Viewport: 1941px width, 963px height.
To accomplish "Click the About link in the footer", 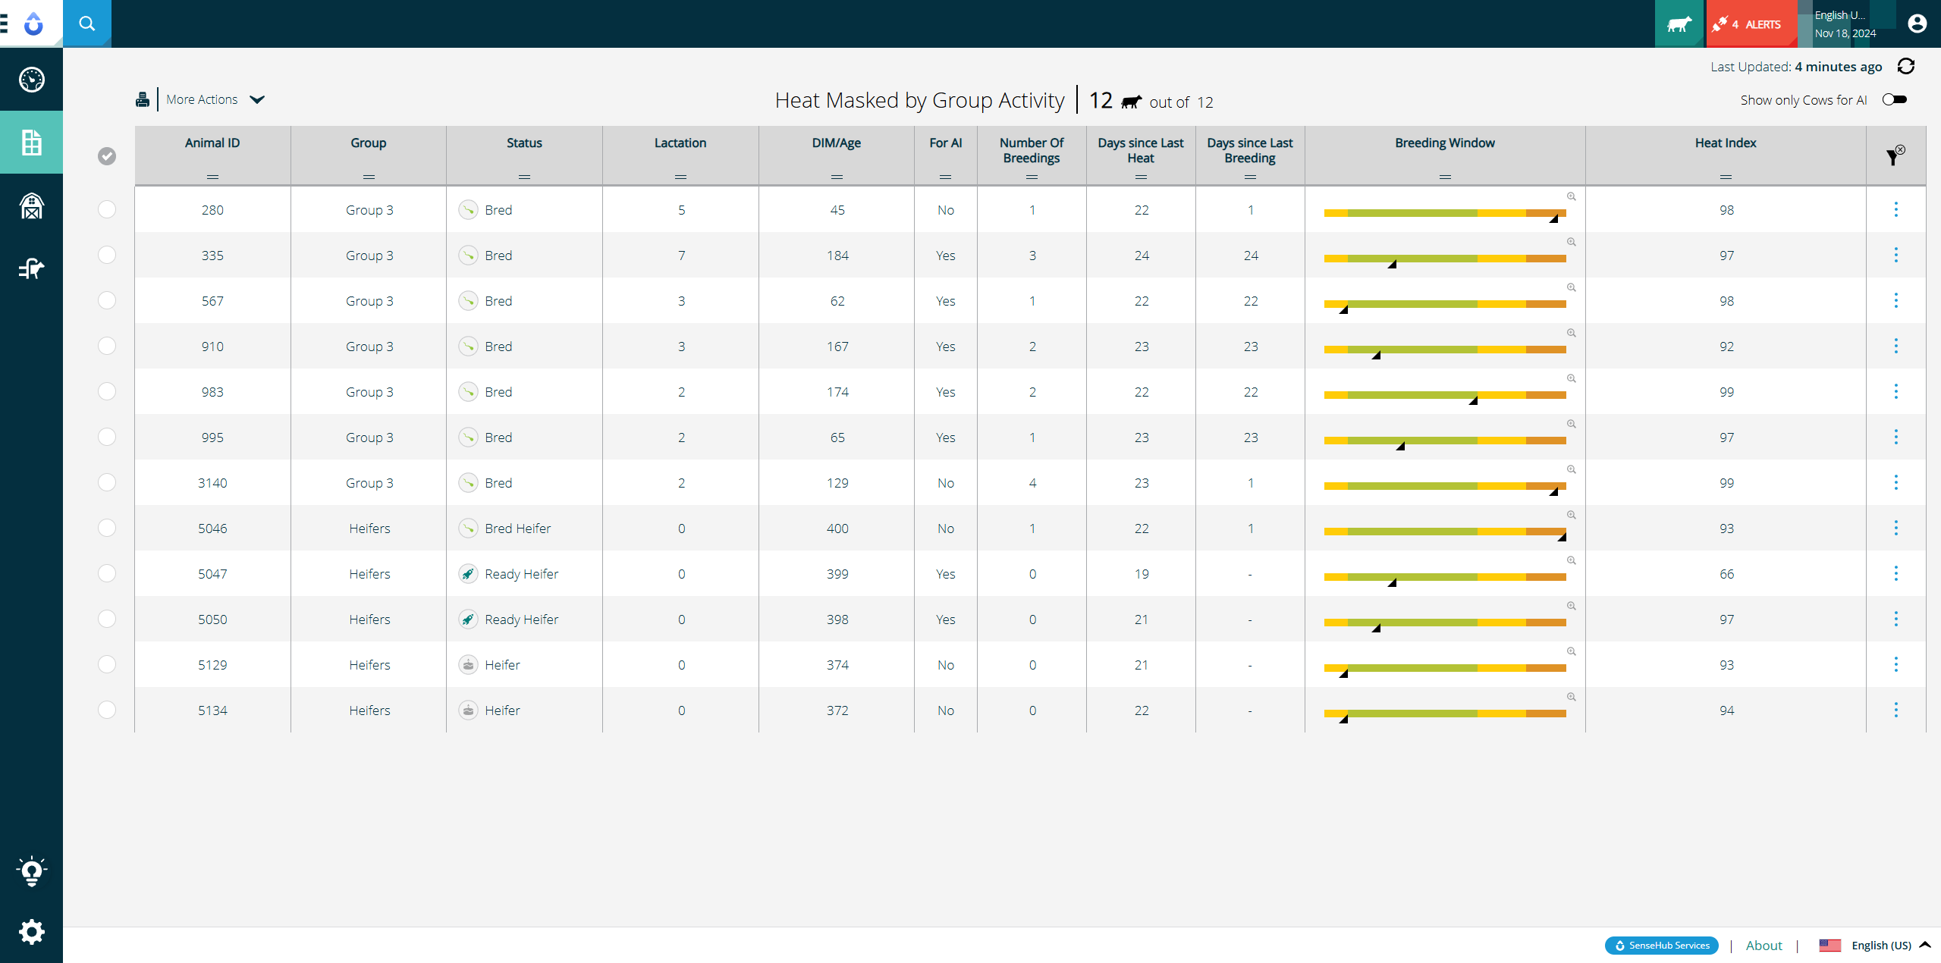I will pyautogui.click(x=1764, y=945).
